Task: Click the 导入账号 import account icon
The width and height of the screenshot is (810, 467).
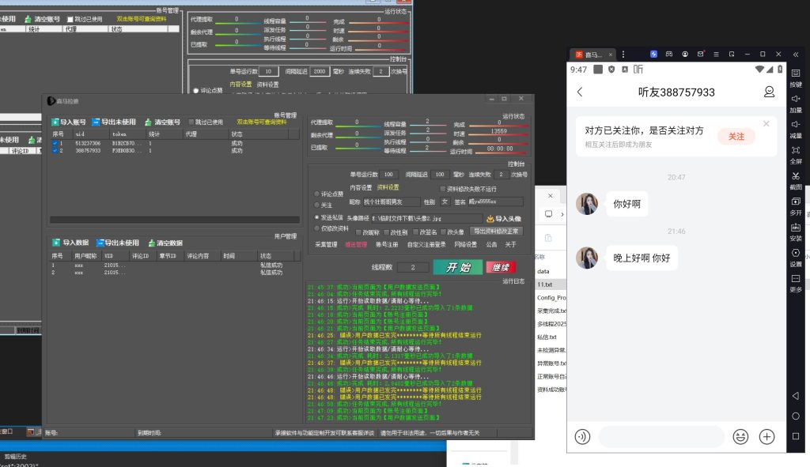Action: (55, 122)
